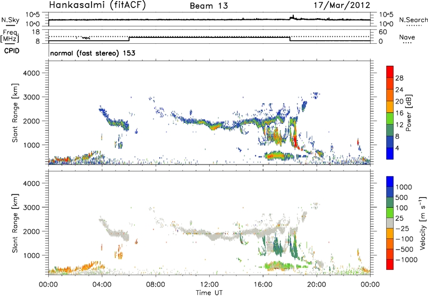Pick the gray −25 to 25 Velocity segment
428x296 pixels.
[390, 223]
